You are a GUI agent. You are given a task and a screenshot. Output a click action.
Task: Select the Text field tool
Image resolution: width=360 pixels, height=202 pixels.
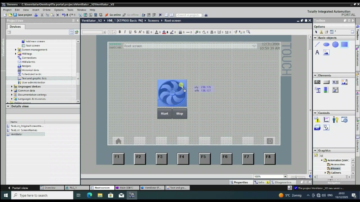pos(317,52)
